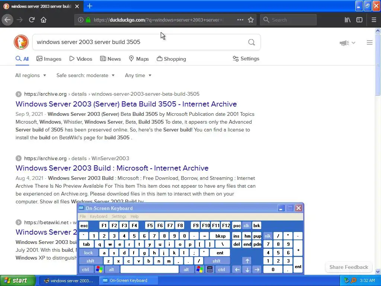Click the Windows logo key on keyboard left

click(x=99, y=270)
